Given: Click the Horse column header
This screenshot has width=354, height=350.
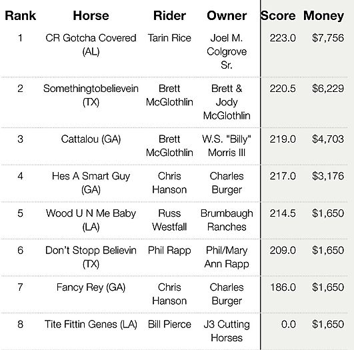Looking at the screenshot, I should [x=91, y=16].
